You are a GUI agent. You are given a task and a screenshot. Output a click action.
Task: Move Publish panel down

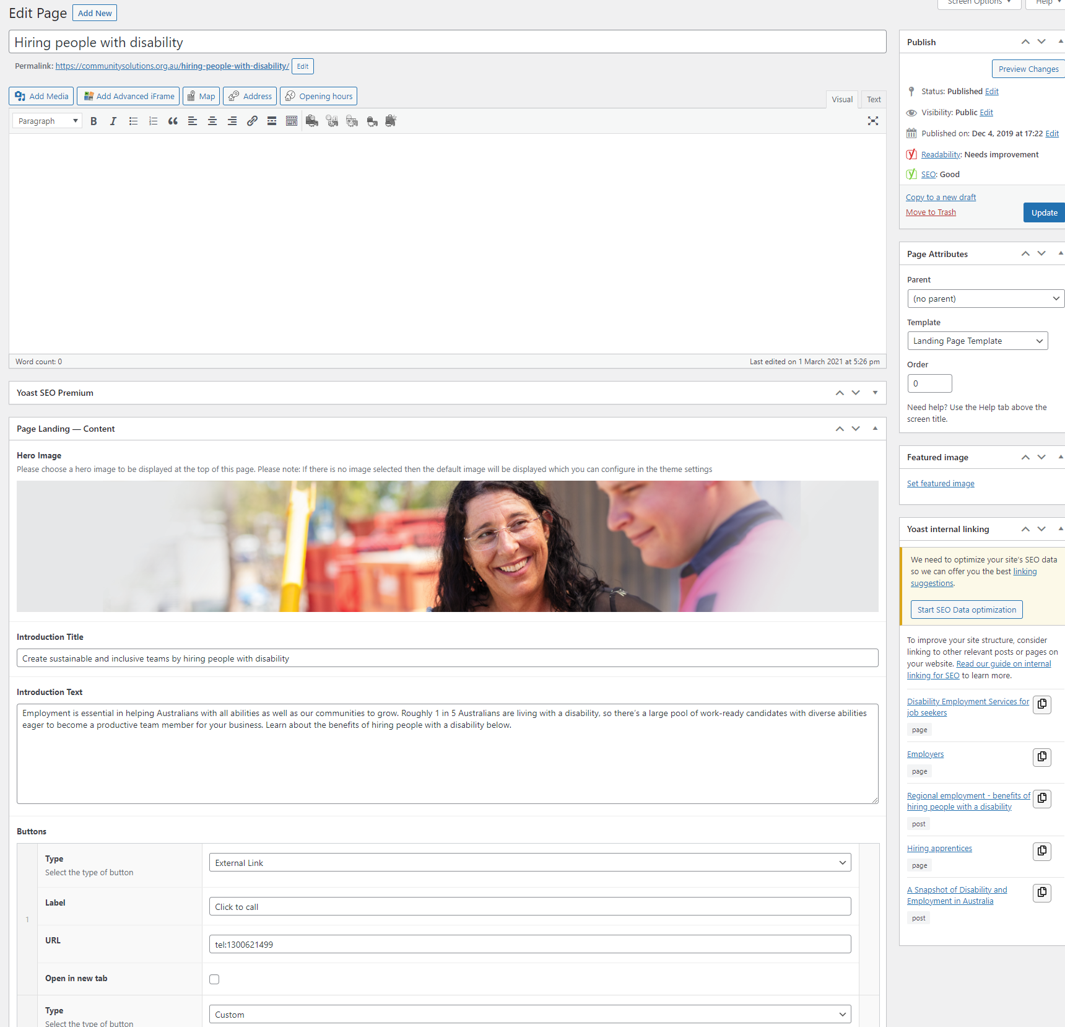tap(1041, 42)
